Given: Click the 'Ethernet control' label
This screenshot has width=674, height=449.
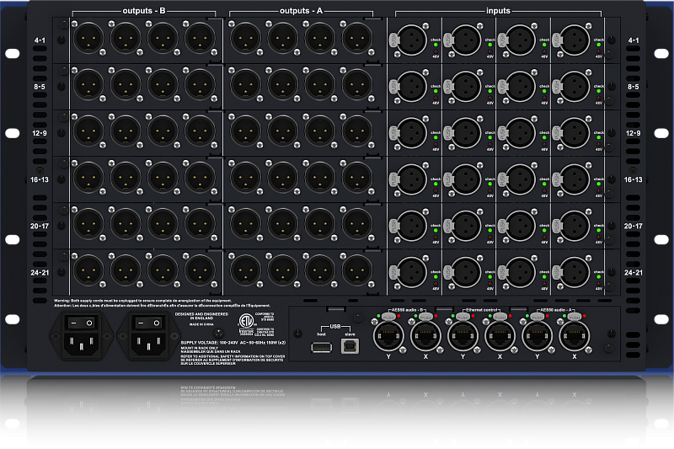Looking at the screenshot, I should (482, 310).
